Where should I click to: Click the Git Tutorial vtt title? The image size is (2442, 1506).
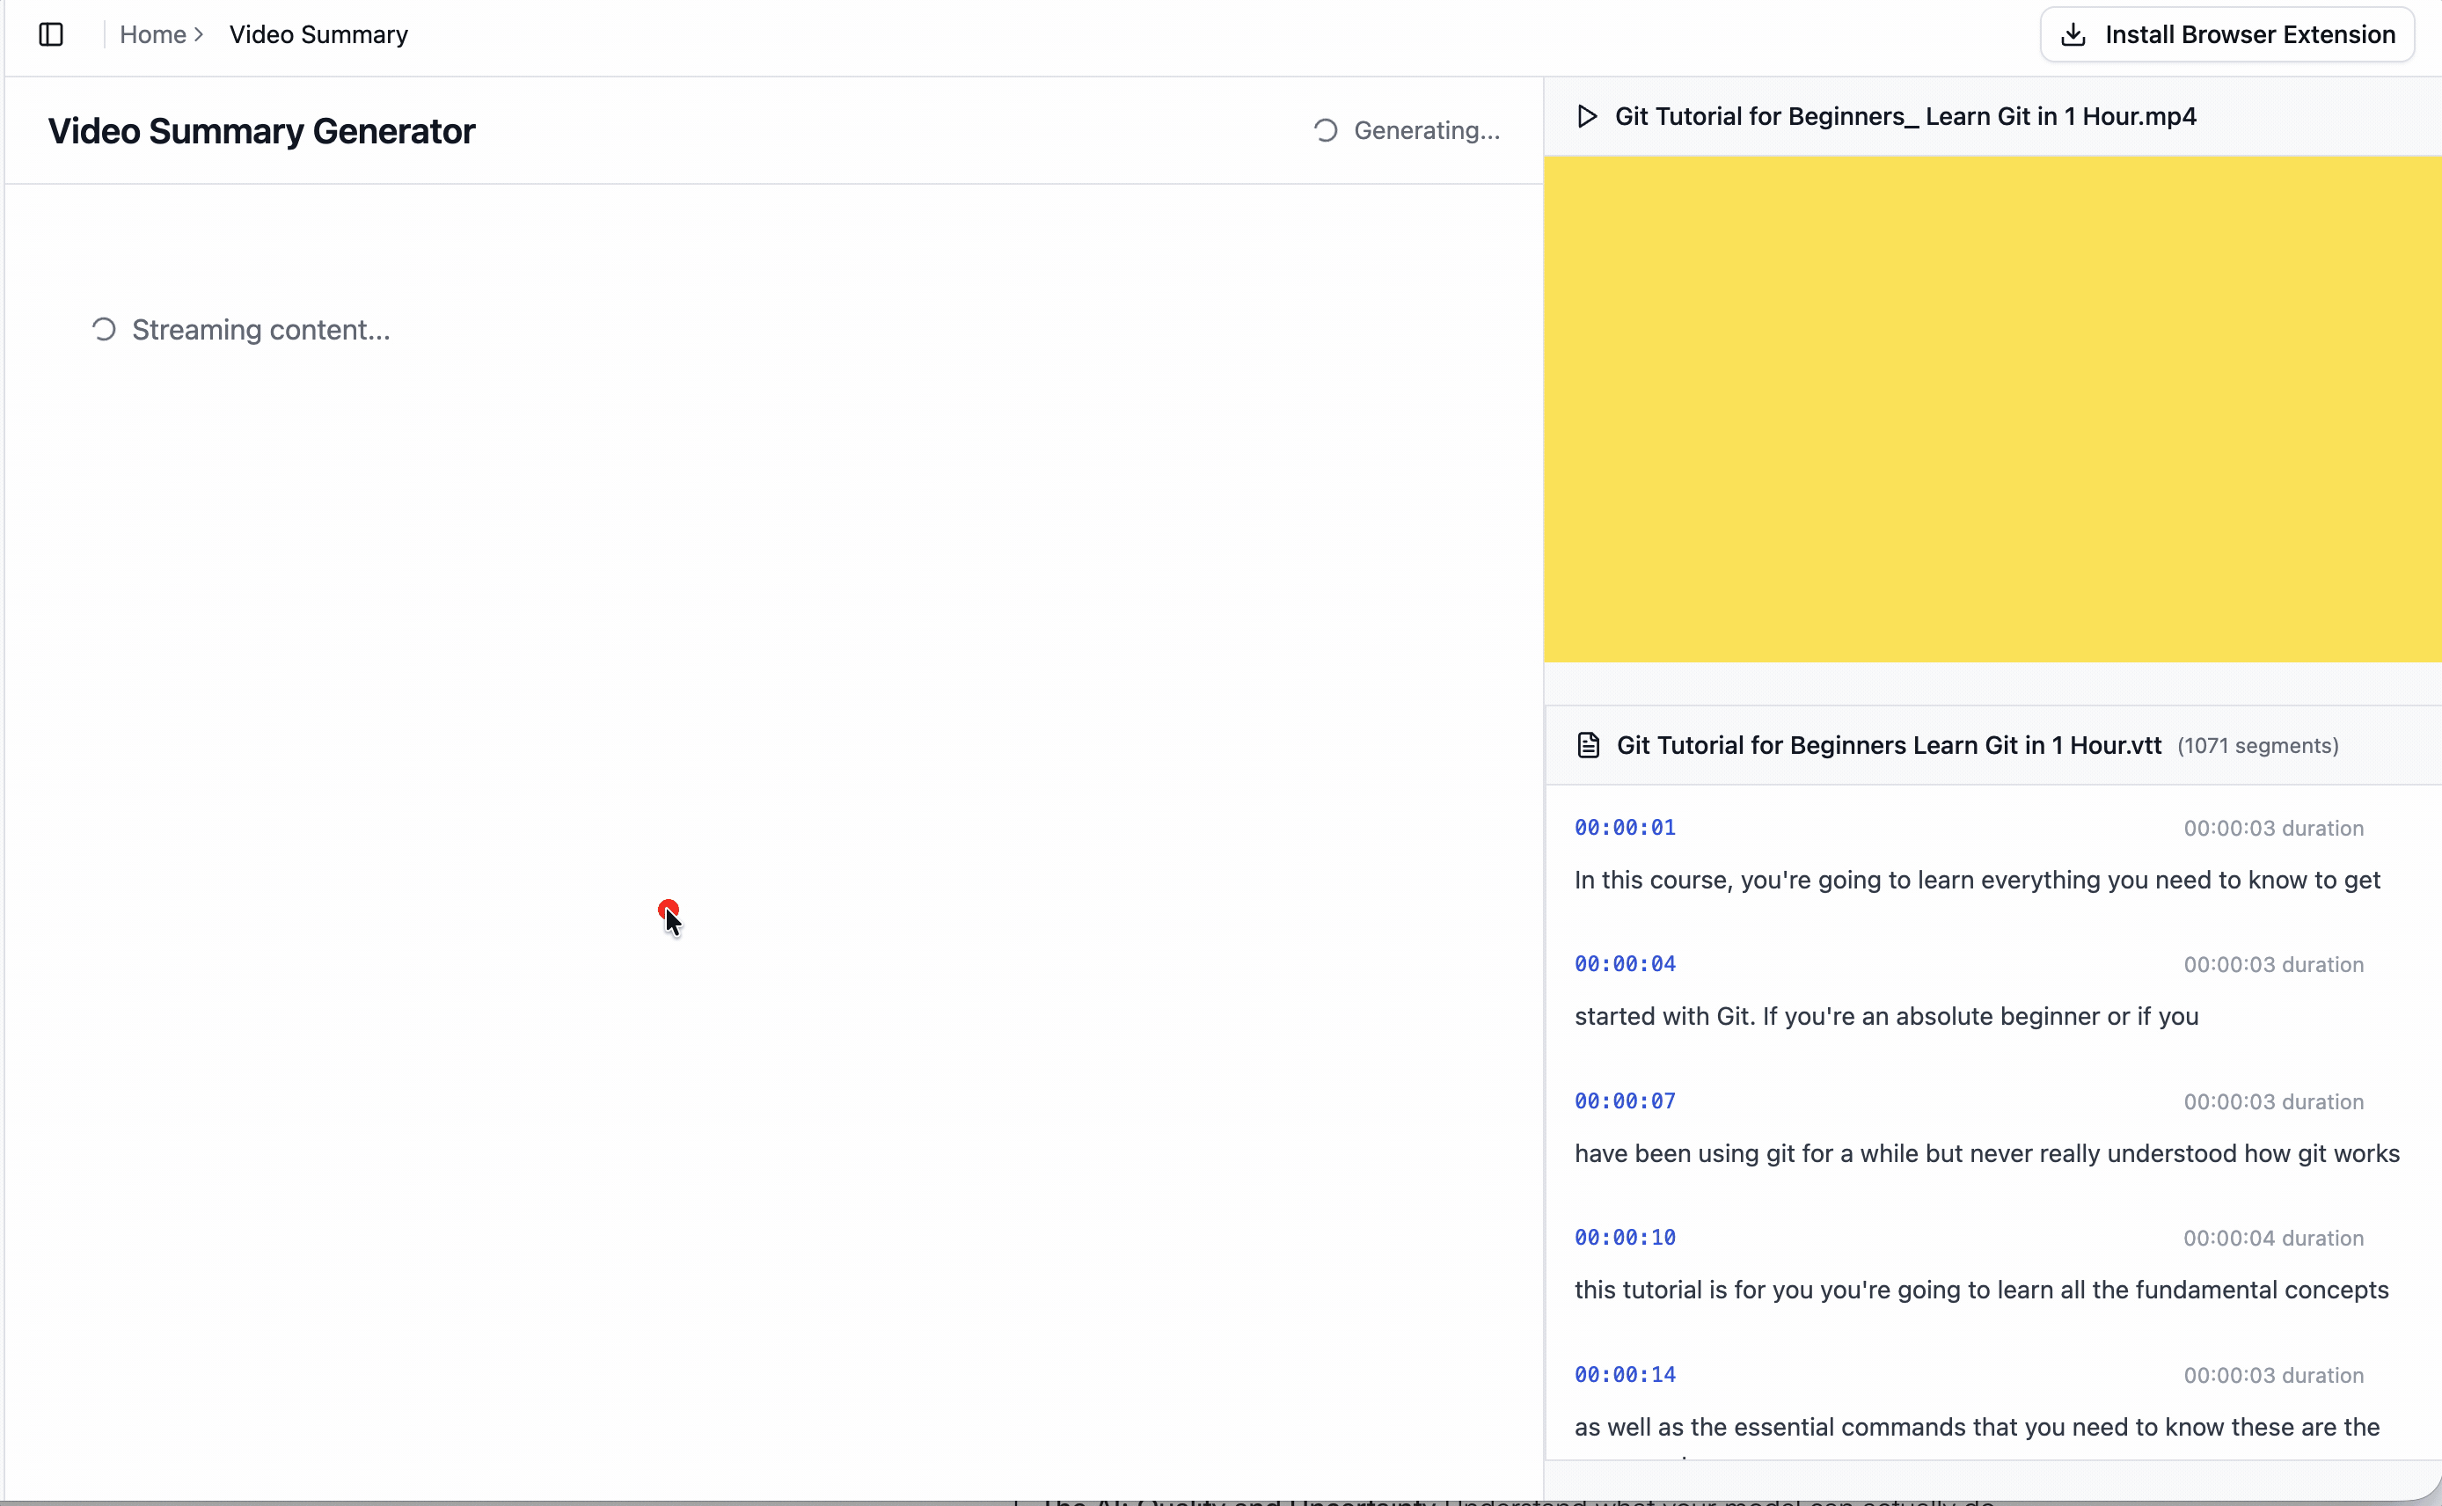coord(1887,744)
